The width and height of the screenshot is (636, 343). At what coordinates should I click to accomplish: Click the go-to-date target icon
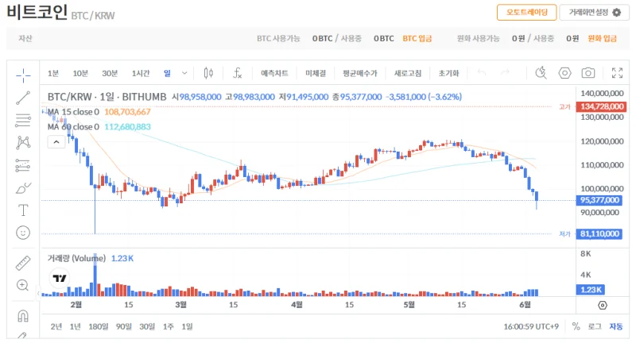(x=603, y=306)
